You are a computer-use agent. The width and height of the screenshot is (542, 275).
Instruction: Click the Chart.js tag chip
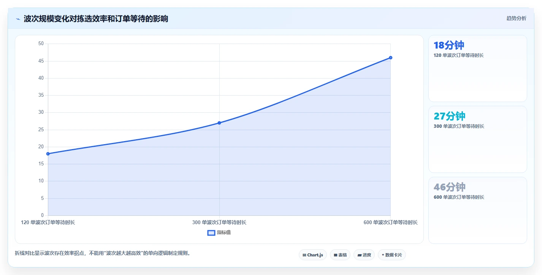click(x=312, y=255)
